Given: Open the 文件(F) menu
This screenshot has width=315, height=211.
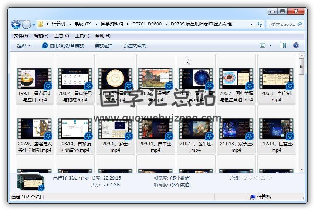Looking at the screenshot, I should click(21, 35).
